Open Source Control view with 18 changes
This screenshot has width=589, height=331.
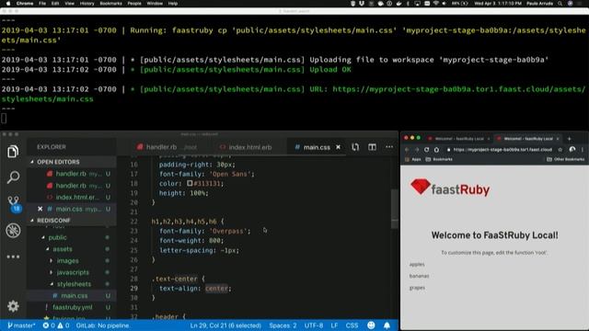click(x=14, y=204)
